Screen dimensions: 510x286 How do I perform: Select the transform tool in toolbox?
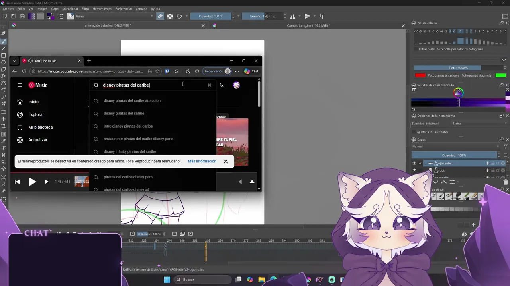[x=4, y=112]
